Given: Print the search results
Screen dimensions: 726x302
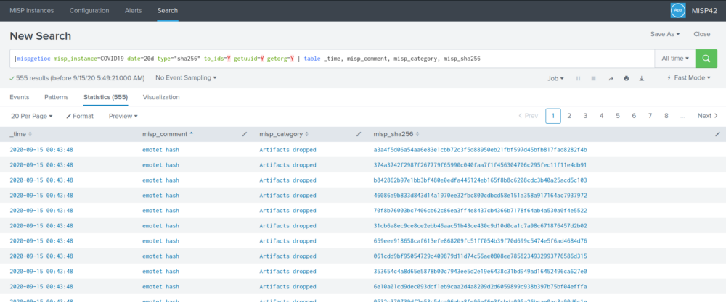Looking at the screenshot, I should click(x=627, y=78).
